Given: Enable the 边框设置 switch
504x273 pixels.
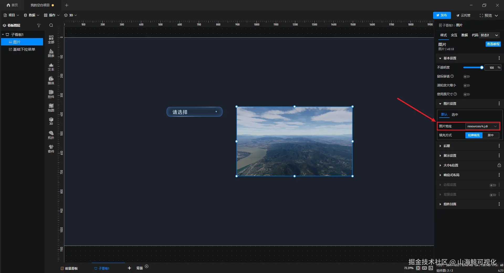Looking at the screenshot, I should (x=493, y=185).
